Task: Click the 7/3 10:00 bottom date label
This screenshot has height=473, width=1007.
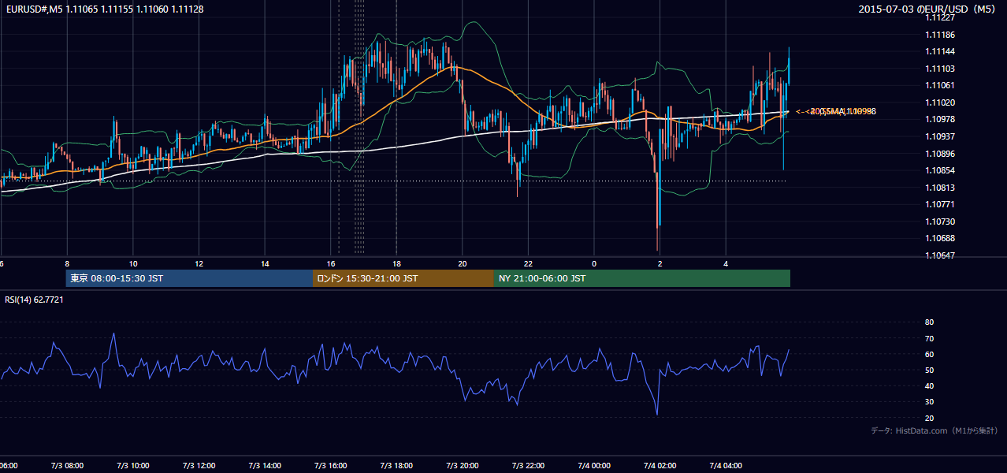Action: tap(133, 466)
